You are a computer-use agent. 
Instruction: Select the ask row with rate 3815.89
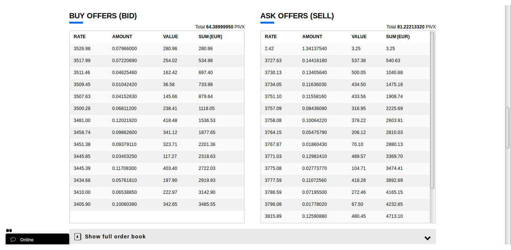coord(345,216)
